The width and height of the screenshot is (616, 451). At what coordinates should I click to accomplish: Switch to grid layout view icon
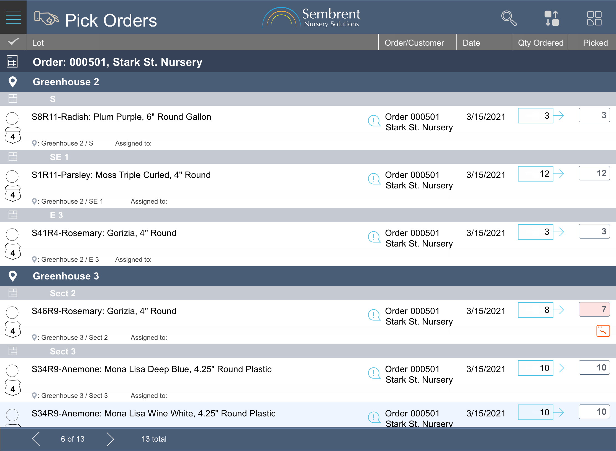point(594,18)
